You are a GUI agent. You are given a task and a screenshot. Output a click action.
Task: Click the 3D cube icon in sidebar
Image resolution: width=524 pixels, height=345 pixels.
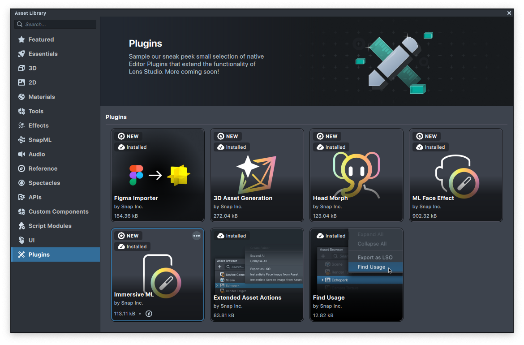click(x=21, y=68)
